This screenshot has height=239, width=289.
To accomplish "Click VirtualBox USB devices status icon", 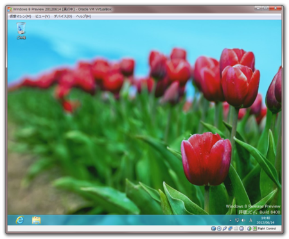I will (225, 229).
